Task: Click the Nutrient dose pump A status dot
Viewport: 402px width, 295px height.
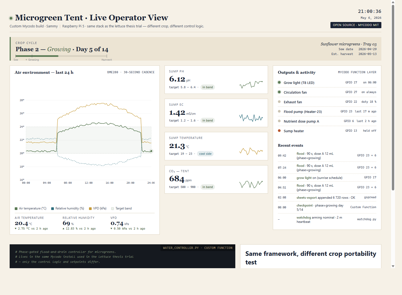Action: coord(279,121)
